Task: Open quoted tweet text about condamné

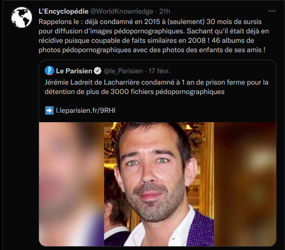Action: pyautogui.click(x=157, y=87)
